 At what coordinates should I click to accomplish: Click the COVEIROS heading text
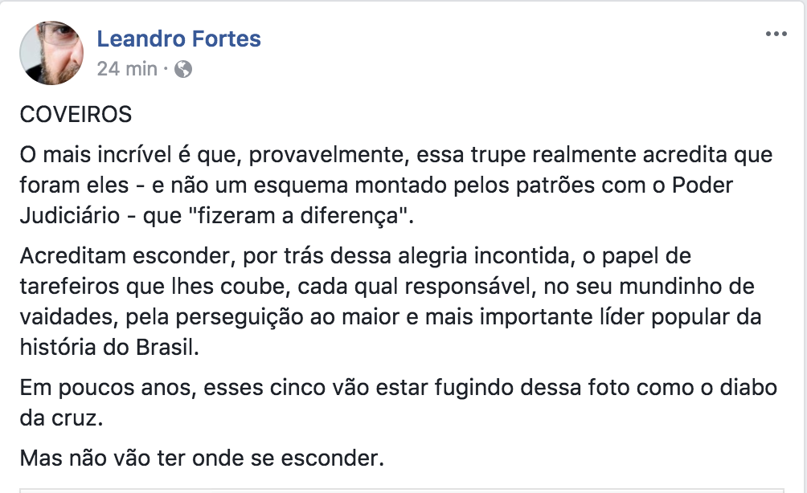(x=76, y=114)
